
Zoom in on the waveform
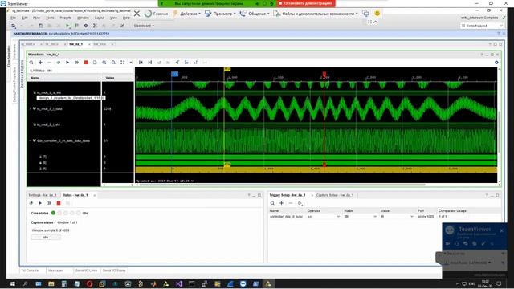pos(104,63)
